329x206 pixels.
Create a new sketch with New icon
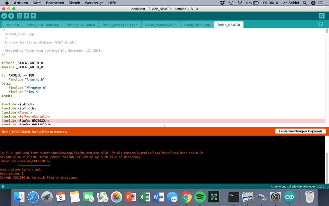(19, 16)
